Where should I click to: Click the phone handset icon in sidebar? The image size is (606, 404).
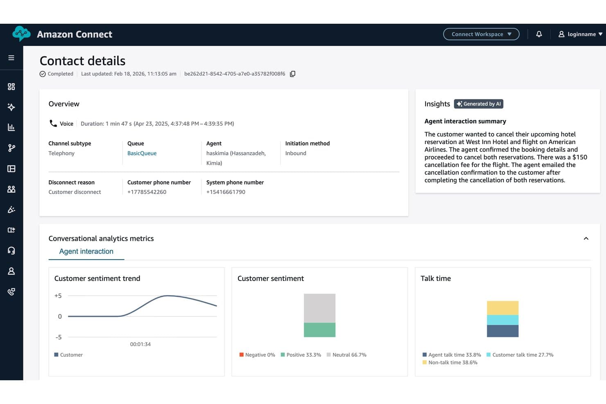click(11, 291)
